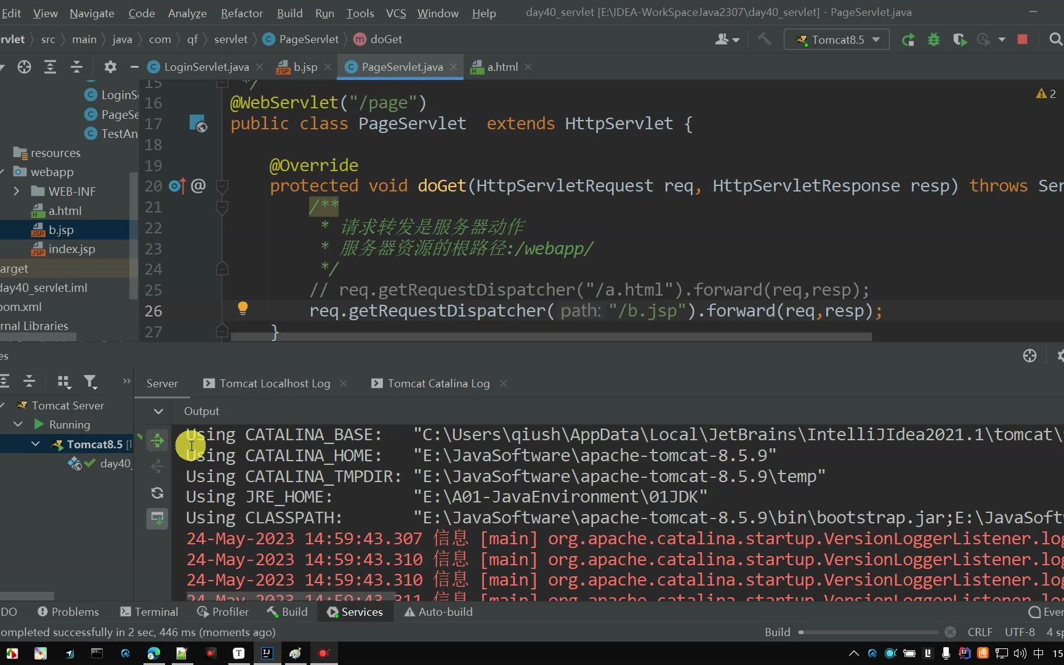Viewport: 1064px width, 665px height.
Task: Click doGet breadcrumb in navigation bar
Action: click(378, 39)
